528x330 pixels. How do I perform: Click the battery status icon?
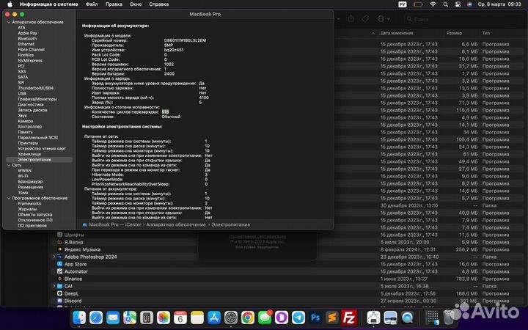tap(418, 4)
